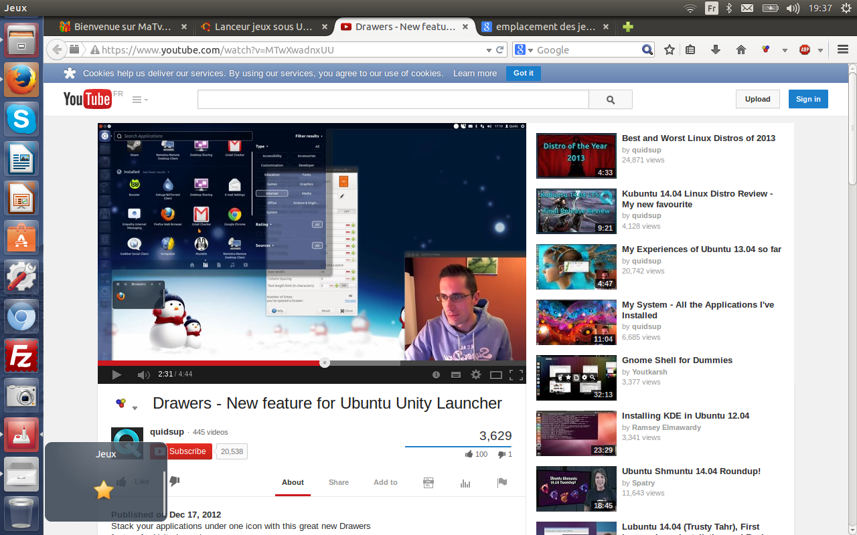Screen dimensions: 857x535
Task: Click in the YouTube search field
Action: [393, 100]
